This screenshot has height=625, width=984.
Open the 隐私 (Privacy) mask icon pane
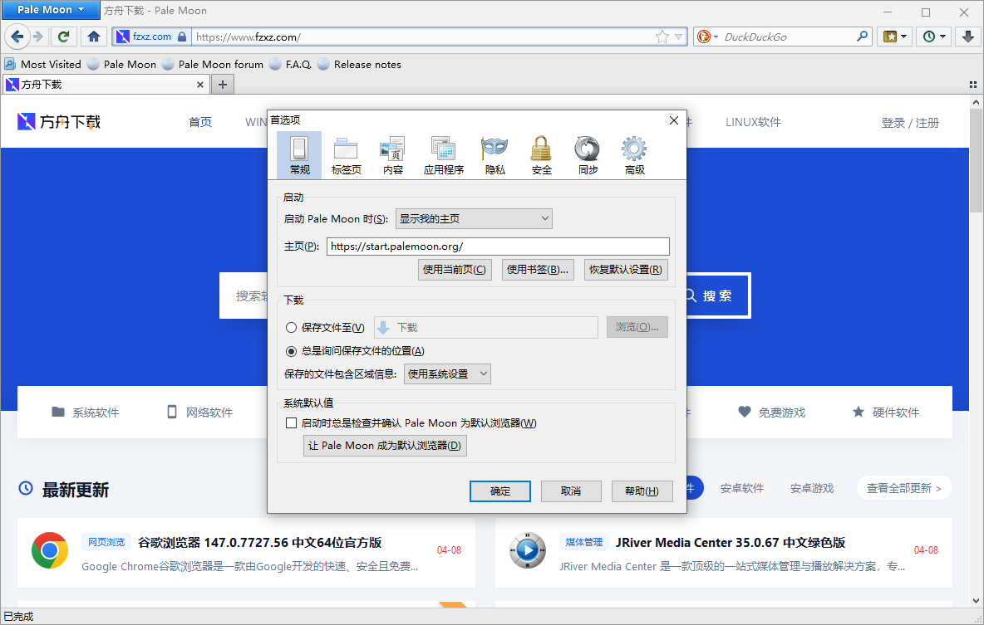494,154
